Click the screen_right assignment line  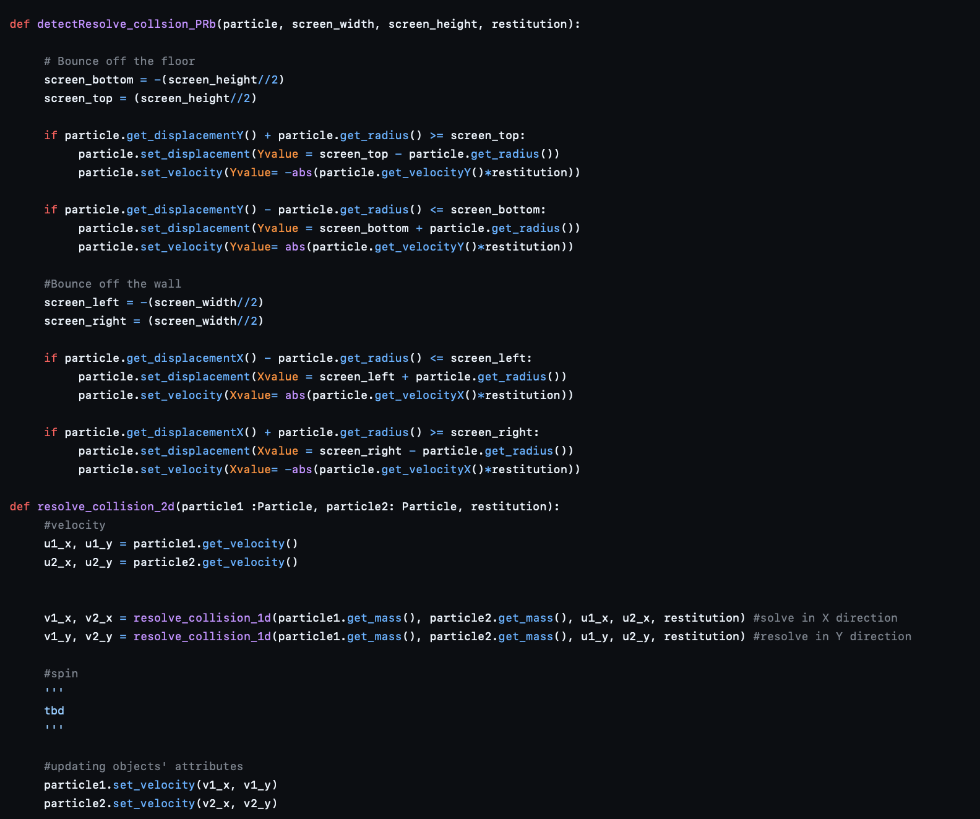[153, 321]
